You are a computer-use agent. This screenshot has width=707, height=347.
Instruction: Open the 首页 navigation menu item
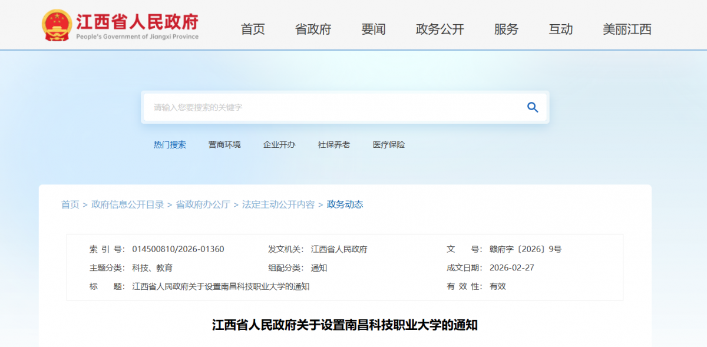click(253, 29)
